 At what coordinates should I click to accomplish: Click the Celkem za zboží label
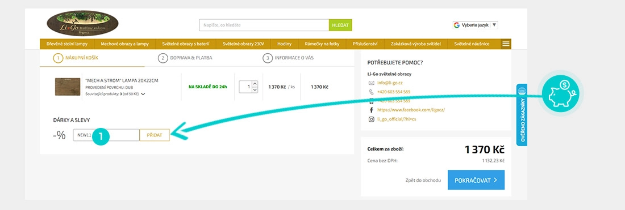[385, 149]
